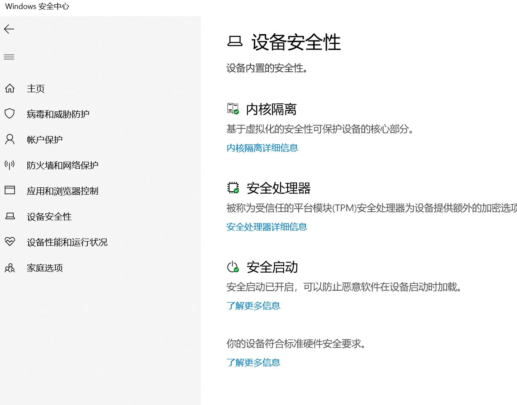Click the laptop icon for 设备安全性 in sidebar
Viewport: 517px width, 405px height.
click(x=9, y=216)
